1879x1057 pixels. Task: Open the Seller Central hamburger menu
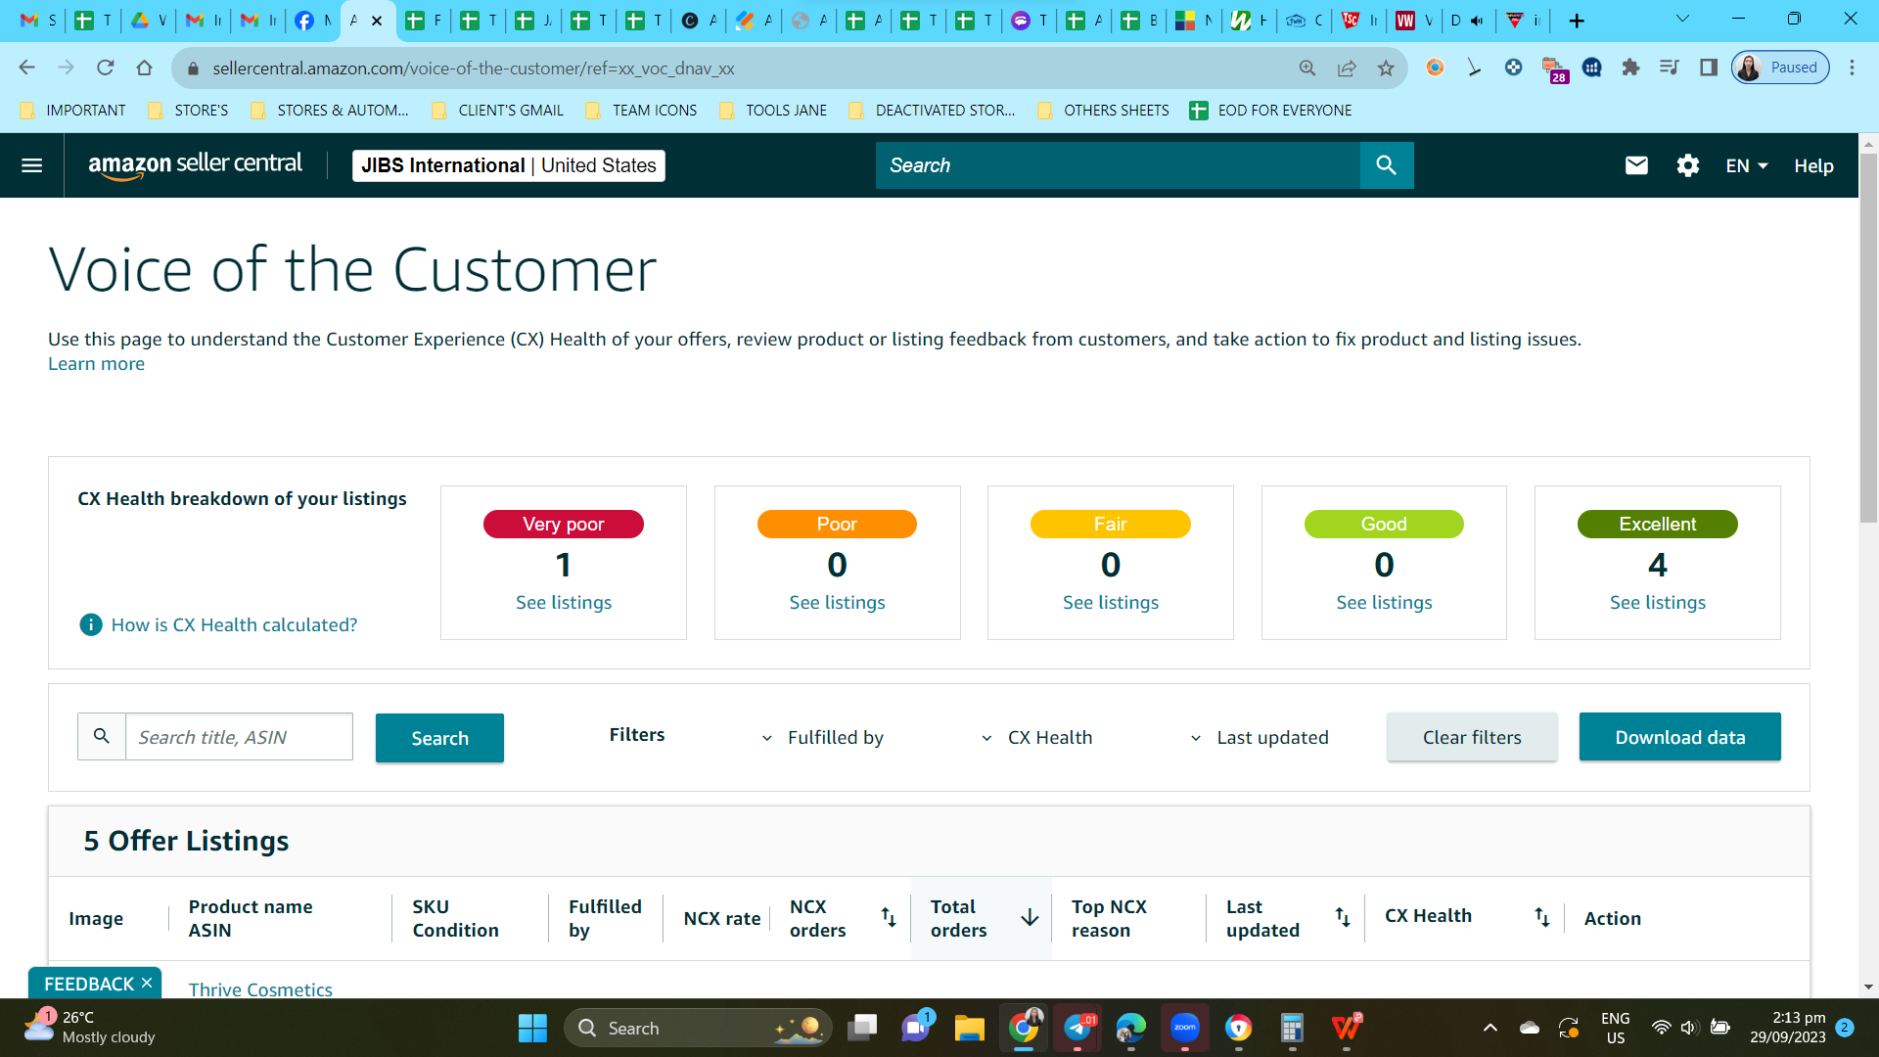[x=31, y=165]
